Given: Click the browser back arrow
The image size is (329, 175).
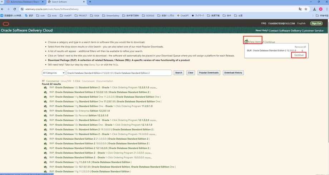Looking at the screenshot, I should click(x=2, y=9).
